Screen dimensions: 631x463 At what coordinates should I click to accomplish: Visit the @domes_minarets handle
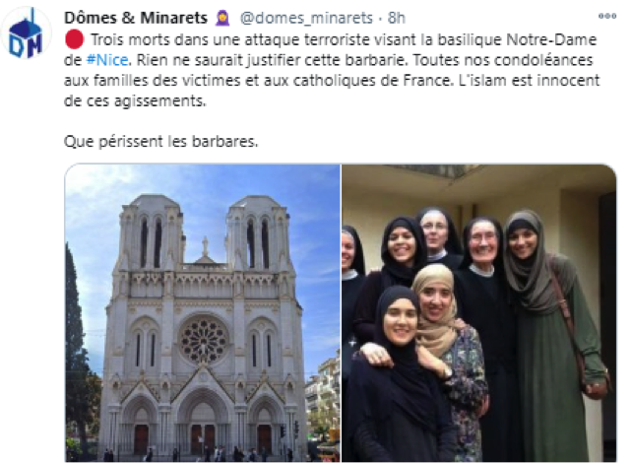click(x=306, y=18)
